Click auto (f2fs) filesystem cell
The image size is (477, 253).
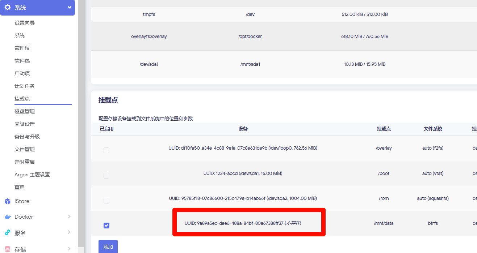(433, 148)
